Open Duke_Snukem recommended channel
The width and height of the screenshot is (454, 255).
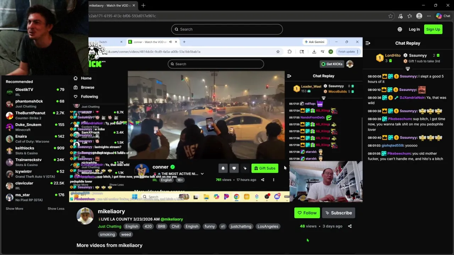(35, 127)
